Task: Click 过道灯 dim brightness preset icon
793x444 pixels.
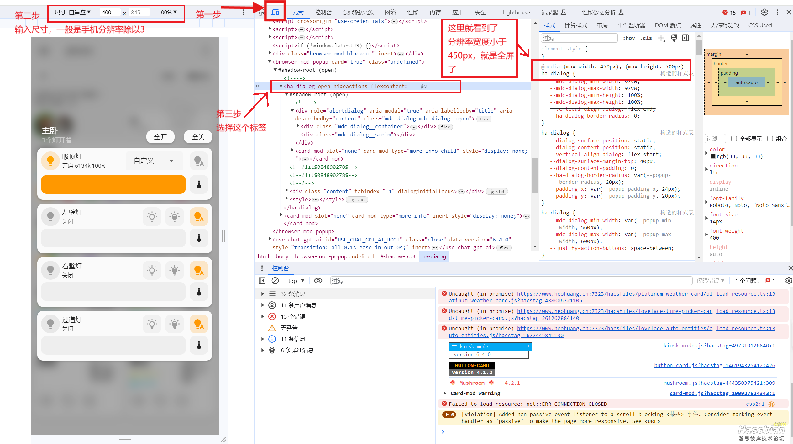Action: point(152,324)
